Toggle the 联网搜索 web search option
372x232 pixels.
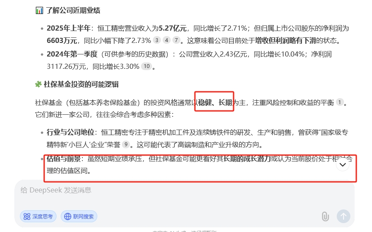79,216
